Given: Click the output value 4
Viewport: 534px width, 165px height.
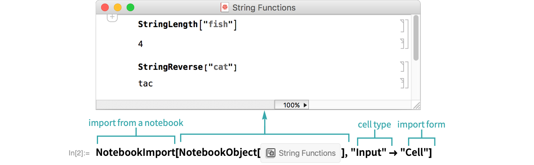Looking at the screenshot, I should pyautogui.click(x=141, y=44).
